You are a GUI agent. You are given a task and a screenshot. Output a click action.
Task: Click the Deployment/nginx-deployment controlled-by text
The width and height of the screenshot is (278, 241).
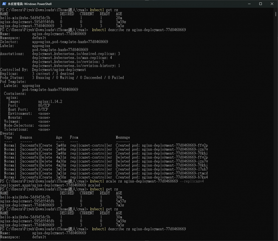[59, 70]
